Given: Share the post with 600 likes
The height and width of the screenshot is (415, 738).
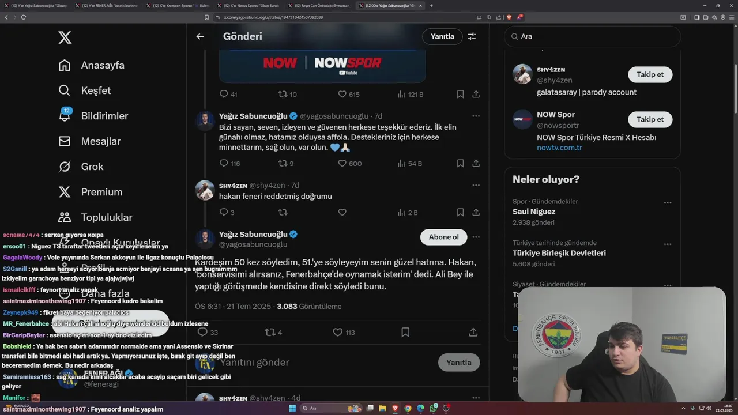Looking at the screenshot, I should coord(476,163).
